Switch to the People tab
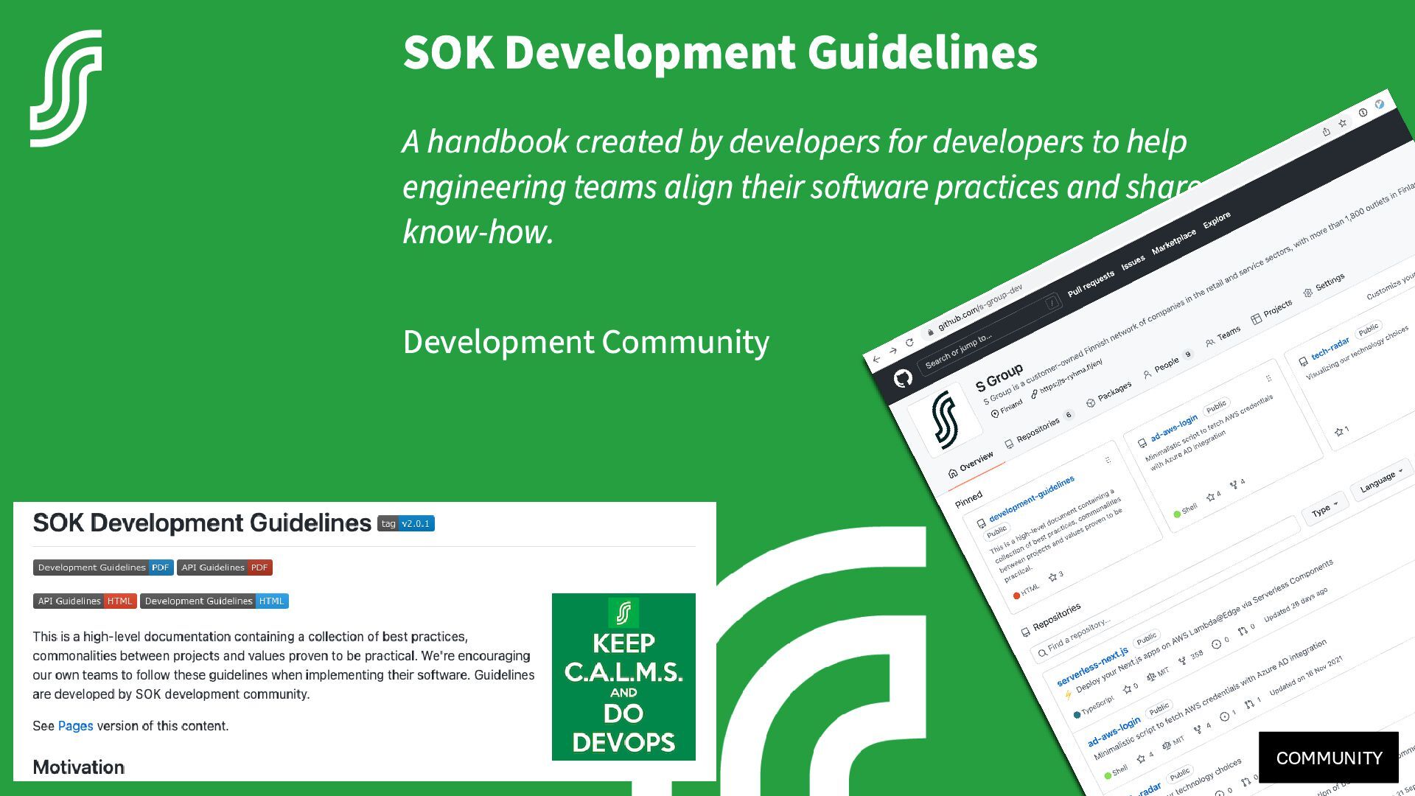 tap(1166, 366)
